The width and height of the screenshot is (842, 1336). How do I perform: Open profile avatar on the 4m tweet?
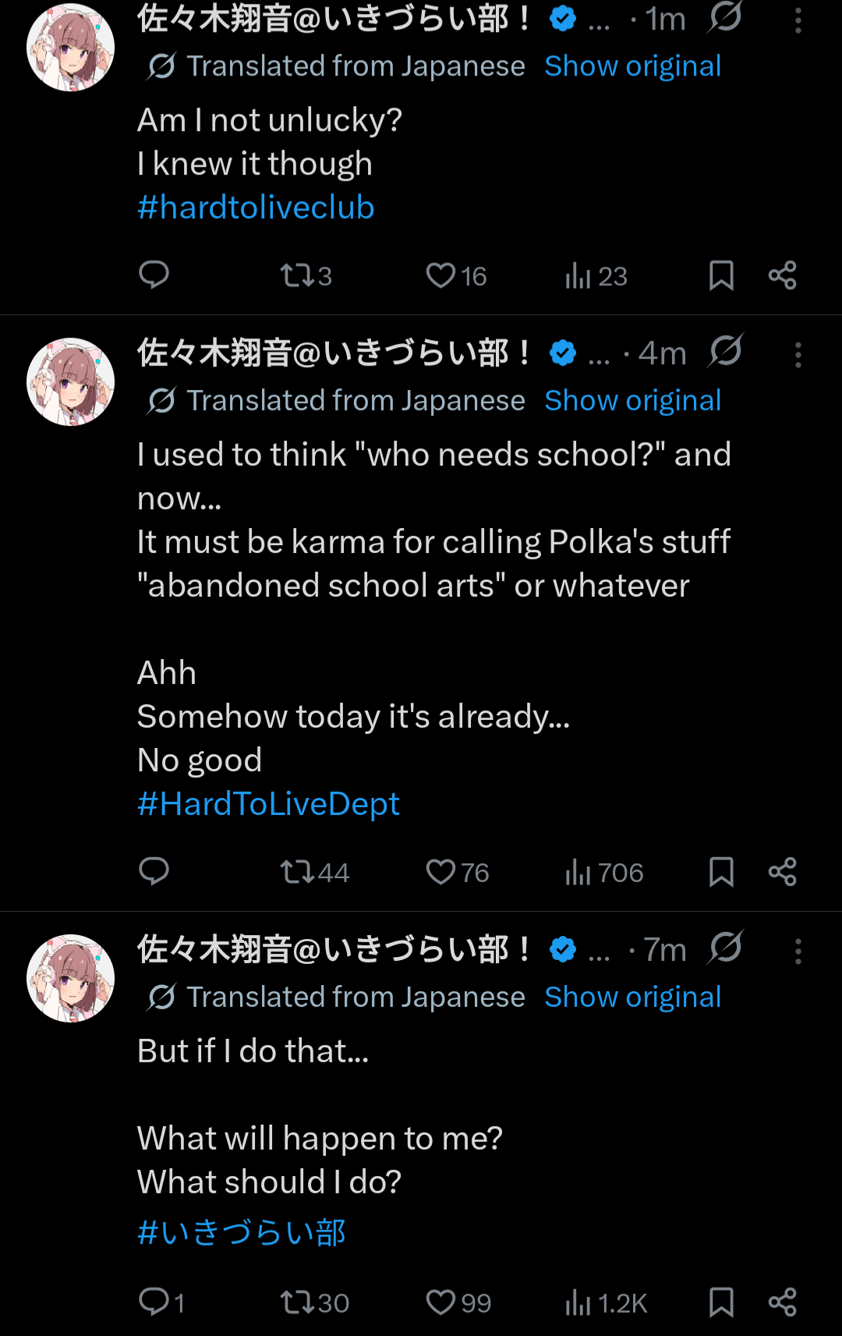[x=71, y=381]
